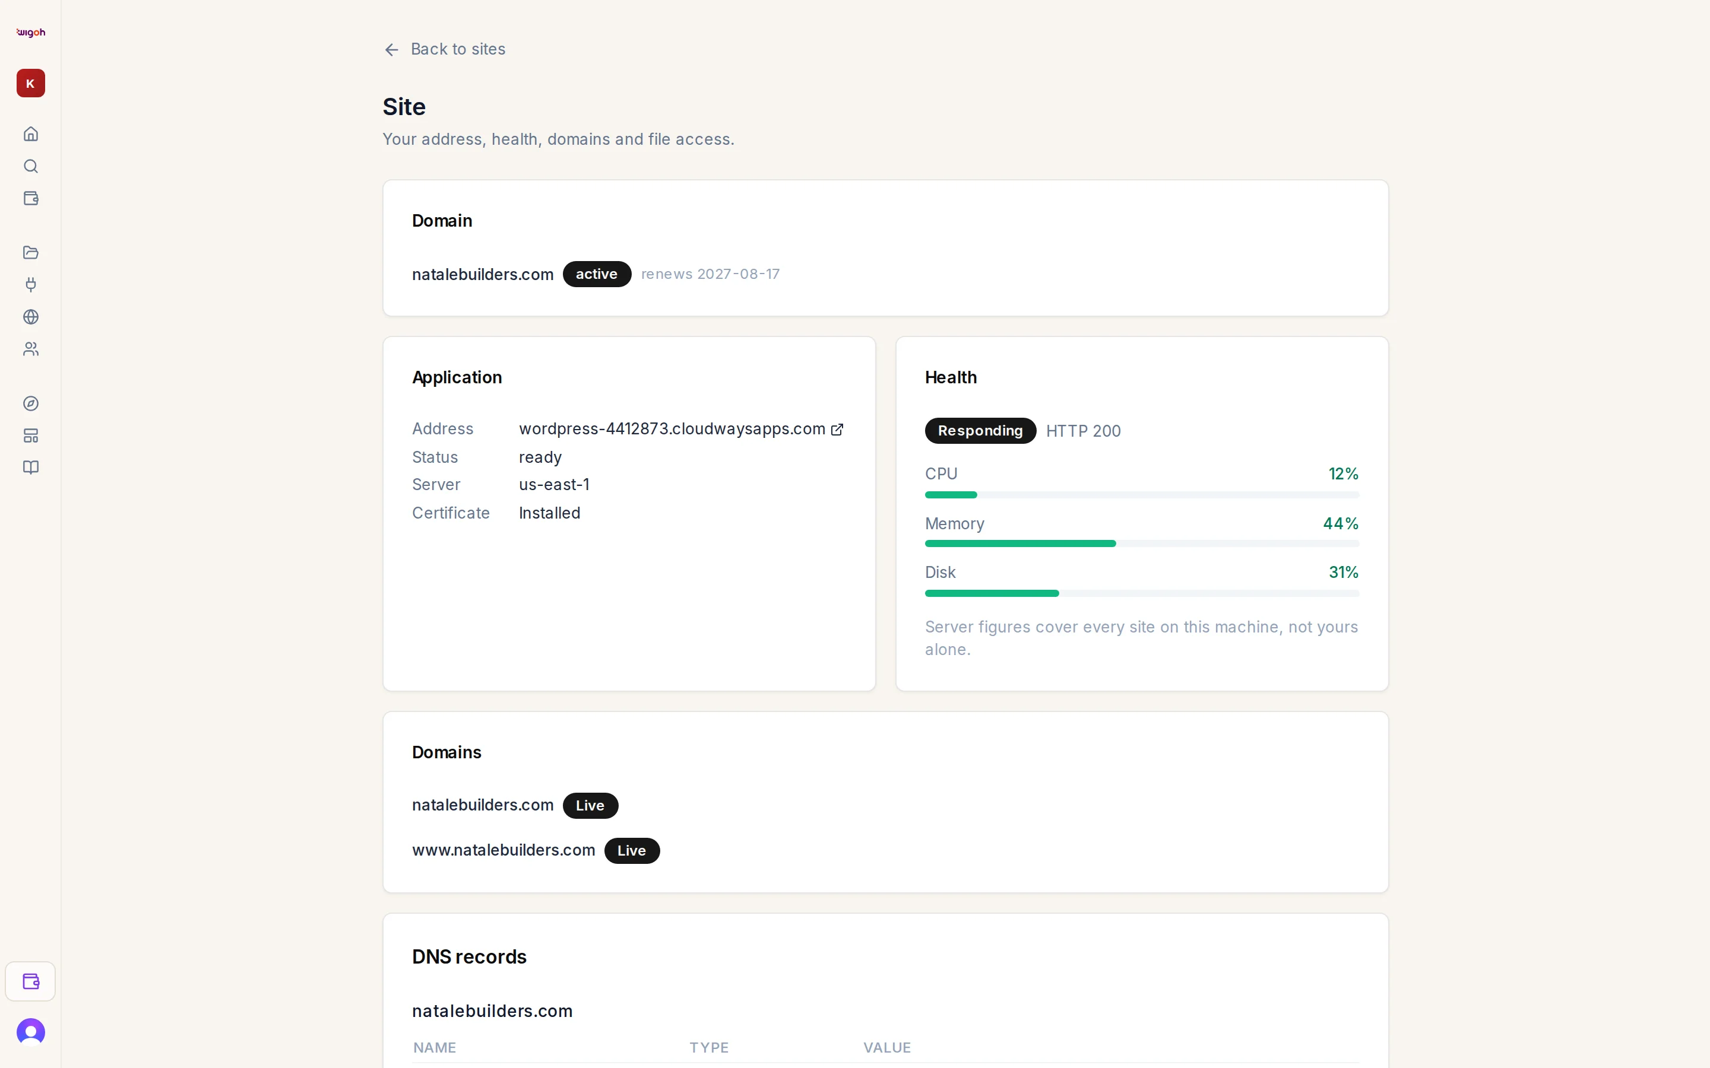
Task: Click Live badge beside www.natalebuilders.com
Action: click(632, 850)
